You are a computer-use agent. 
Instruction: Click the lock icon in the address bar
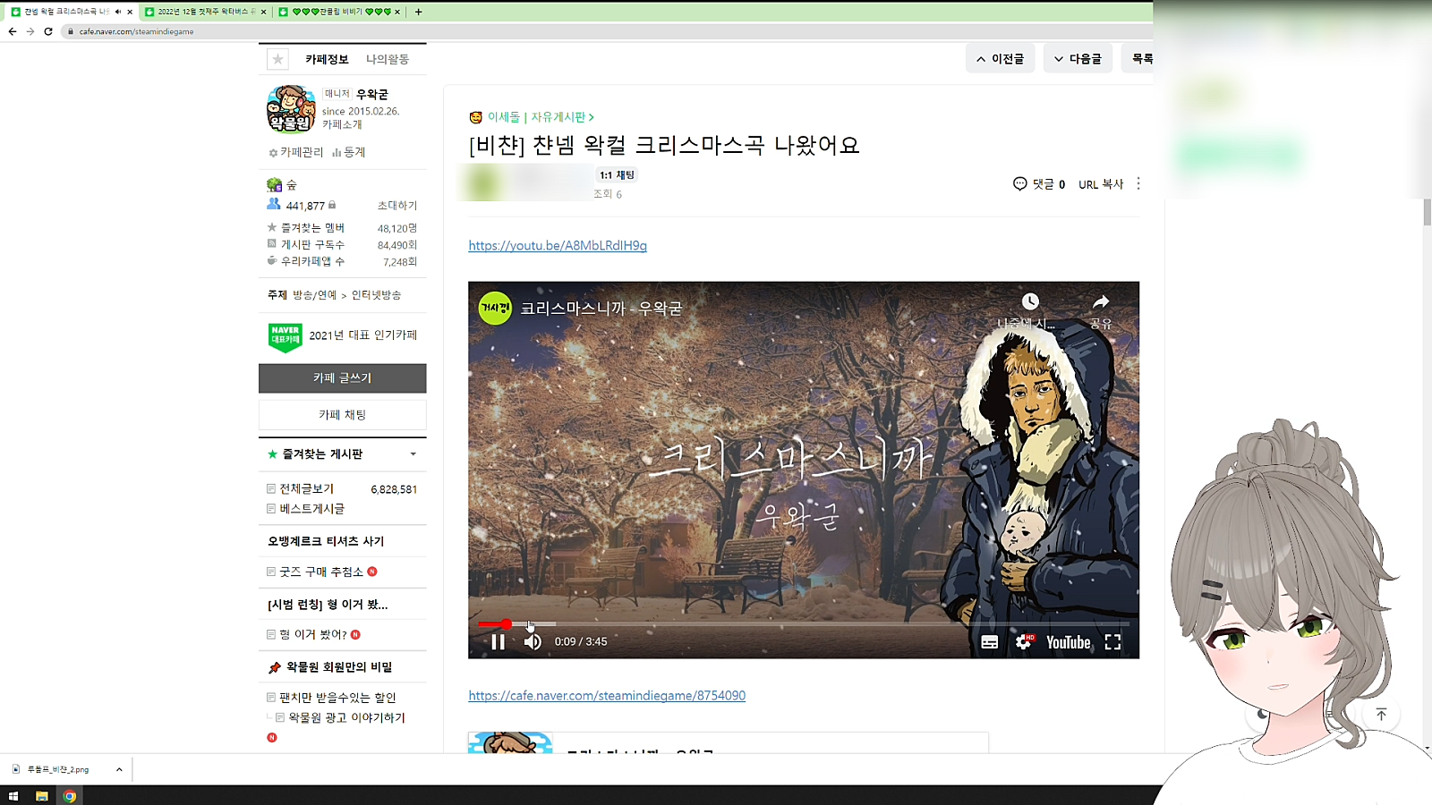(x=70, y=31)
